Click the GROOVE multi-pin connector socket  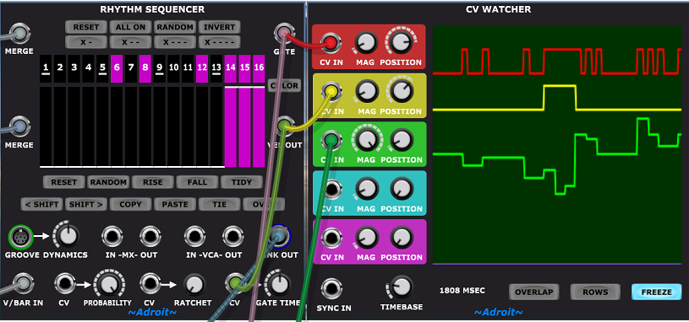(x=20, y=237)
